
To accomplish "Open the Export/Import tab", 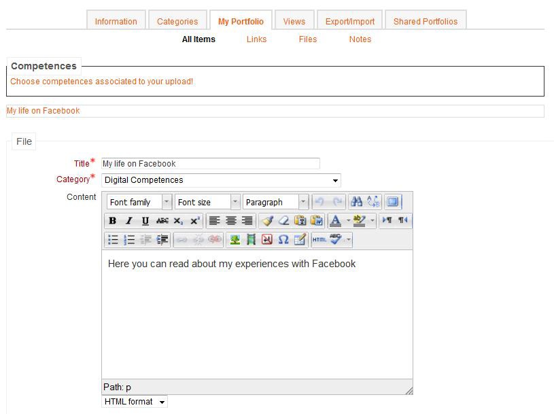I will pyautogui.click(x=350, y=21).
